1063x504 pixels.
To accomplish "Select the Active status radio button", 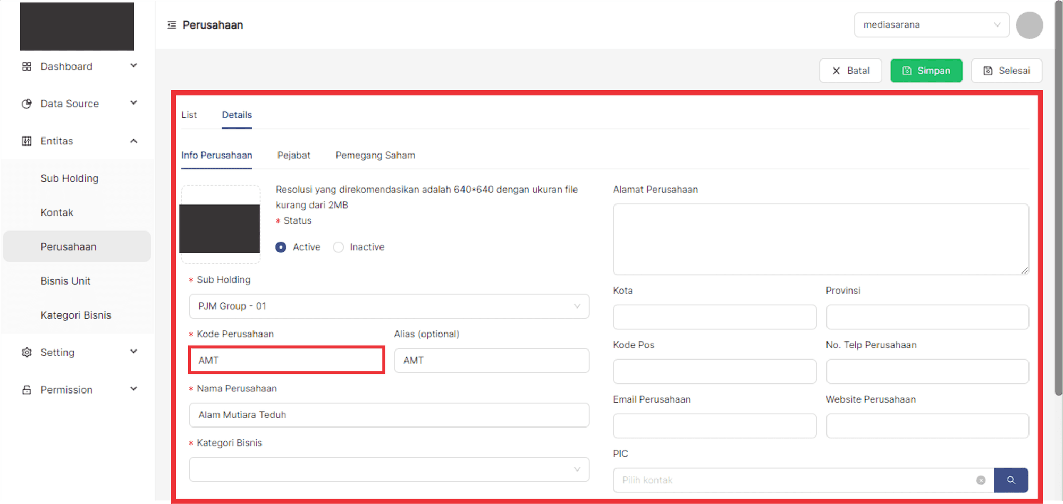I will coord(281,247).
